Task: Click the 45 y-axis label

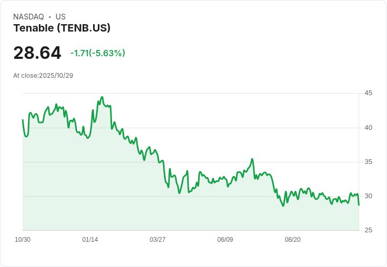Action: click(368, 93)
